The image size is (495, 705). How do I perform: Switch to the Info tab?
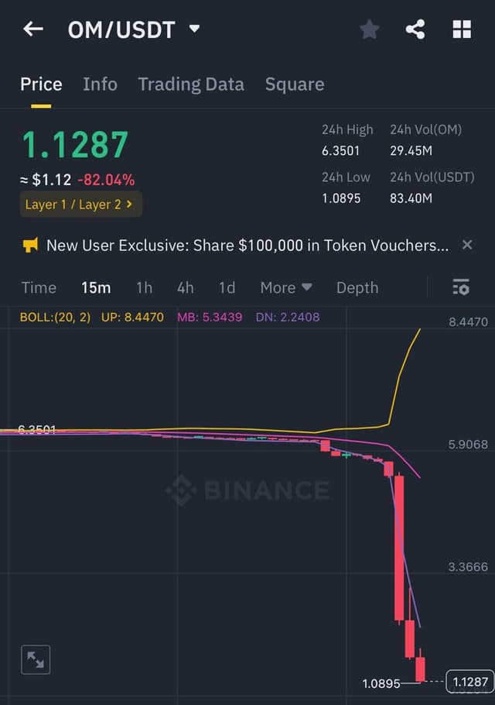pyautogui.click(x=100, y=84)
